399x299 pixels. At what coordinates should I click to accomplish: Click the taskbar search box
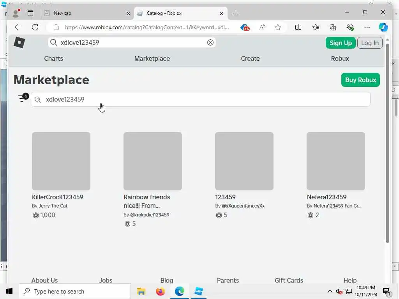[75, 291]
